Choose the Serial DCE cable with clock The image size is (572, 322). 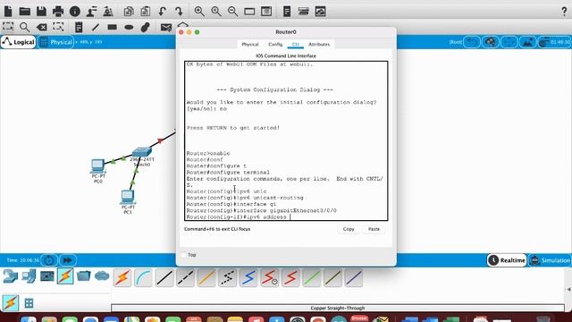pos(270,278)
